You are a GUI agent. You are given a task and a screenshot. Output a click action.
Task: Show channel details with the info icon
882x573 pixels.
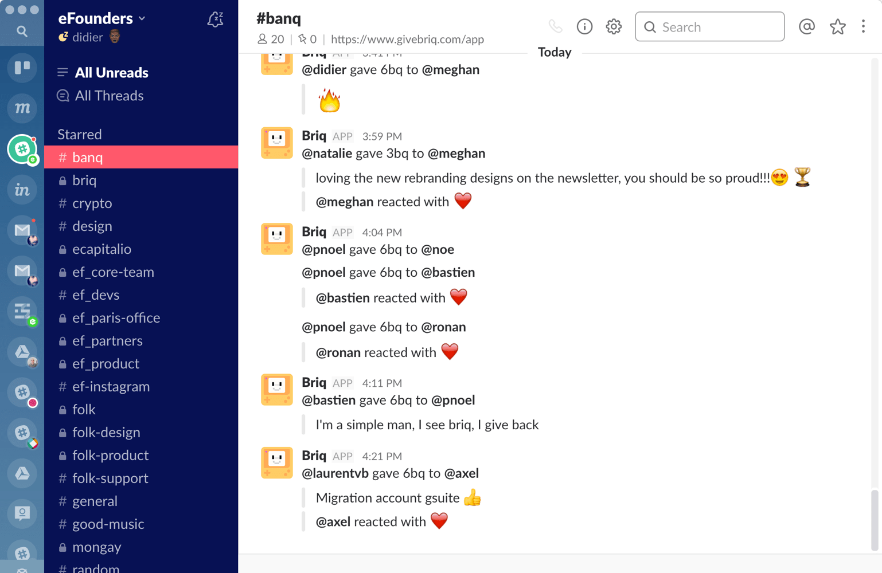pos(584,26)
